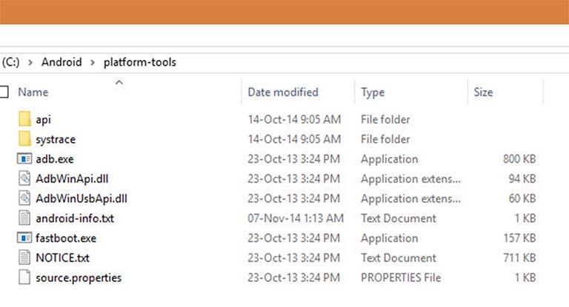Viewport: 569px width, 307px height.
Task: Sort files by the Size column
Action: (483, 92)
